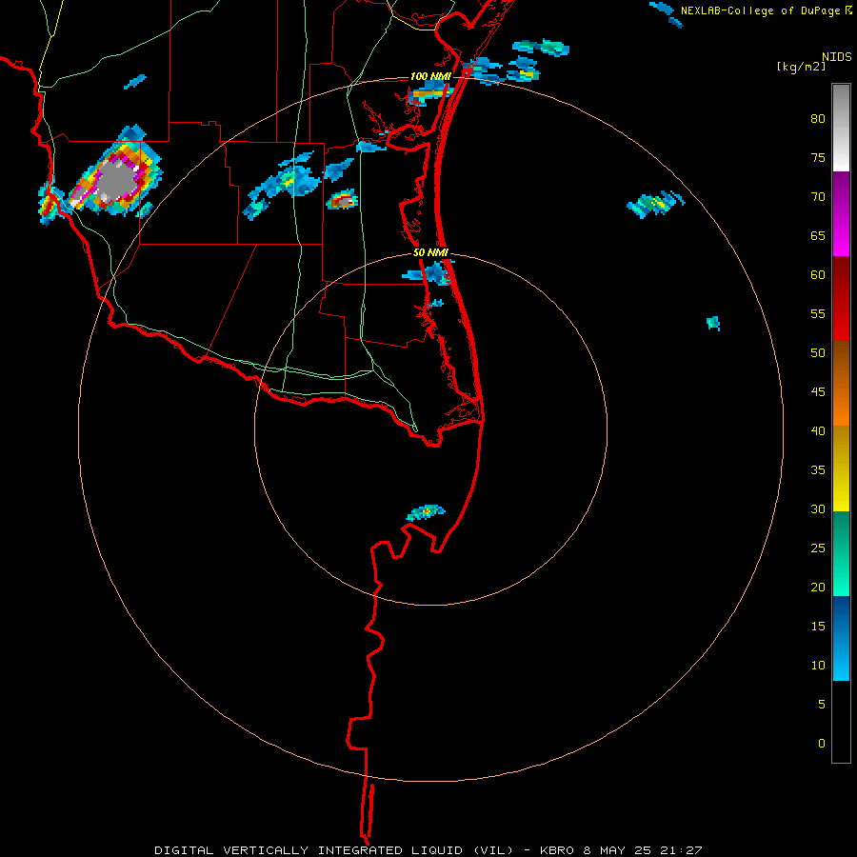Click the blue-cyan legend color segment
Screen dimensions: 857x857
pyautogui.click(x=841, y=638)
